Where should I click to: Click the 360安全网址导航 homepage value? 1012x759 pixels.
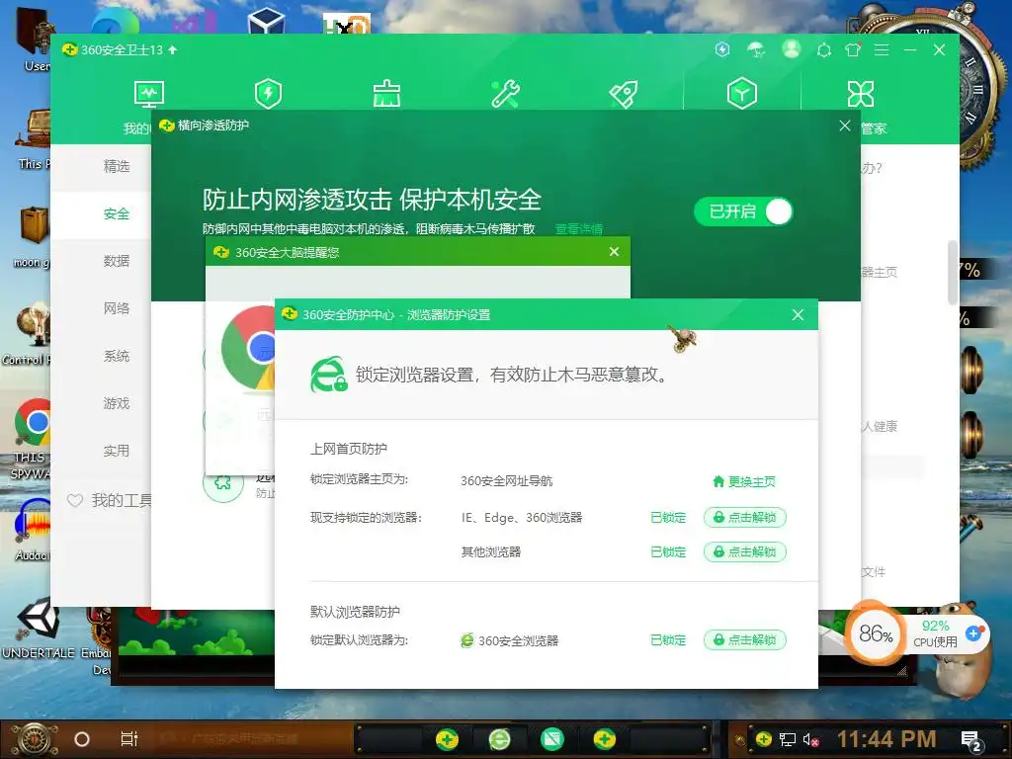[507, 481]
